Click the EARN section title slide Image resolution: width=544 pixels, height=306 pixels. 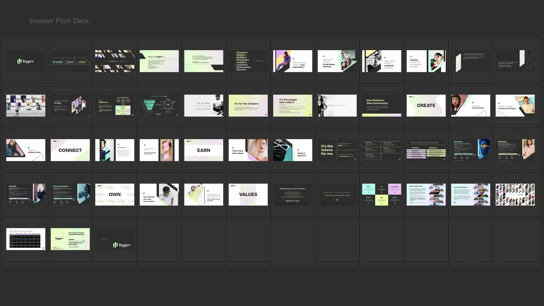(203, 150)
